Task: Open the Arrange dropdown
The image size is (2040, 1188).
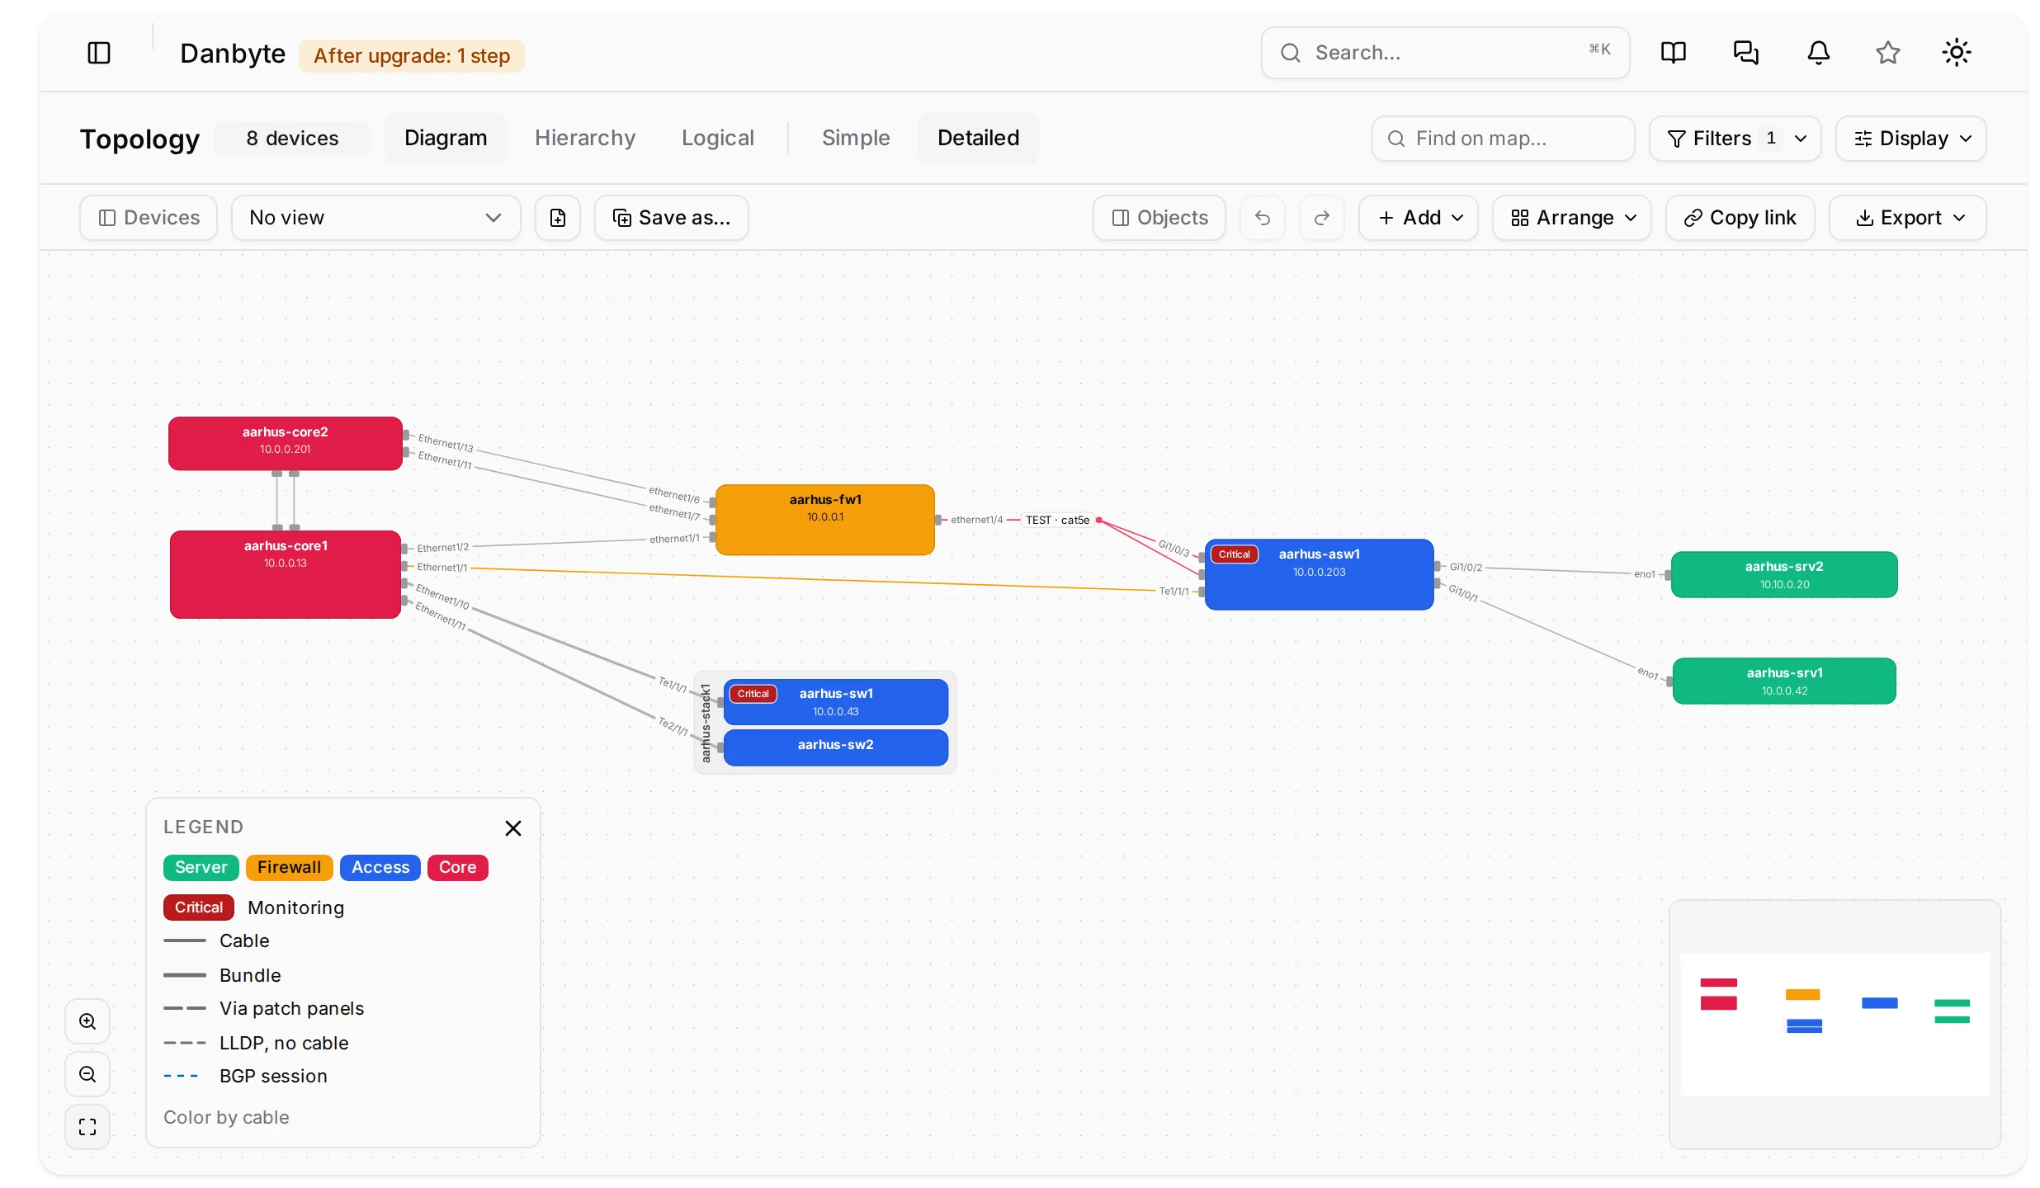Action: pyautogui.click(x=1572, y=218)
